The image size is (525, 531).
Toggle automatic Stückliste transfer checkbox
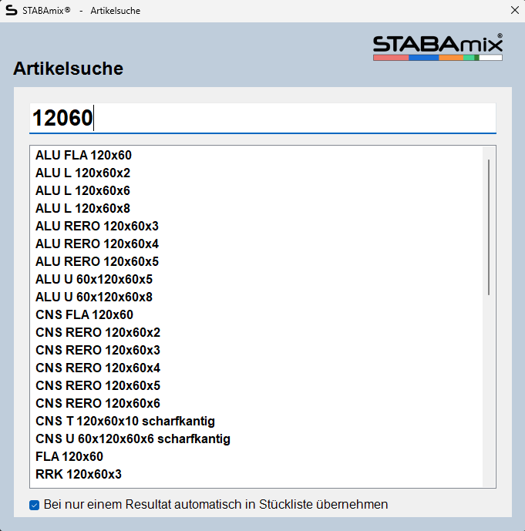coord(34,505)
